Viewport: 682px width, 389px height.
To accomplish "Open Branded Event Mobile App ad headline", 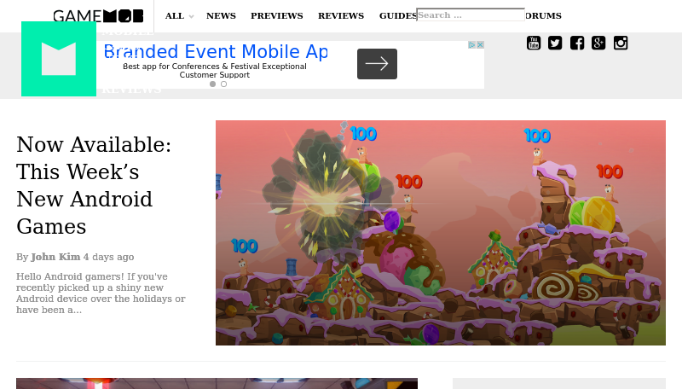I will pos(216,51).
